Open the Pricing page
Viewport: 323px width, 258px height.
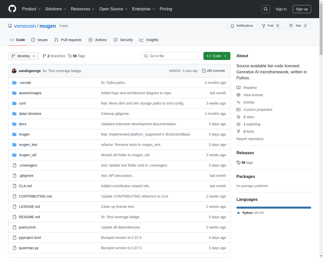point(166,9)
